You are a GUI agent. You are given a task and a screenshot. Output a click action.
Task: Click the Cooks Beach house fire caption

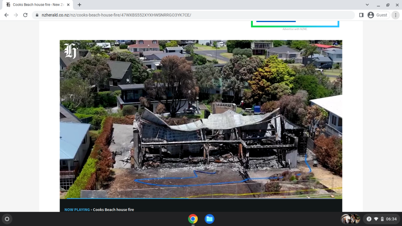click(113, 210)
